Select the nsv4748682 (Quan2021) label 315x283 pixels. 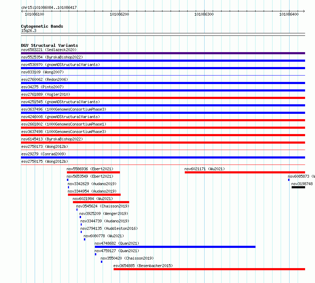(117, 243)
